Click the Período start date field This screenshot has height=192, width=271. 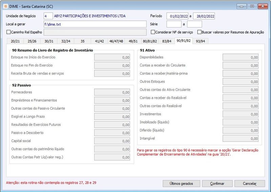(x=177, y=16)
